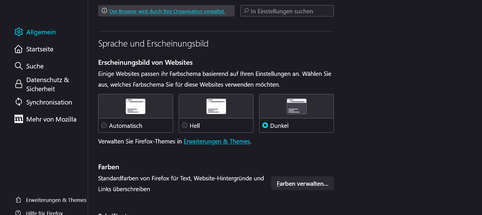Click the info icon beside the organisation notice
This screenshot has height=215, width=482.
[x=105, y=11]
